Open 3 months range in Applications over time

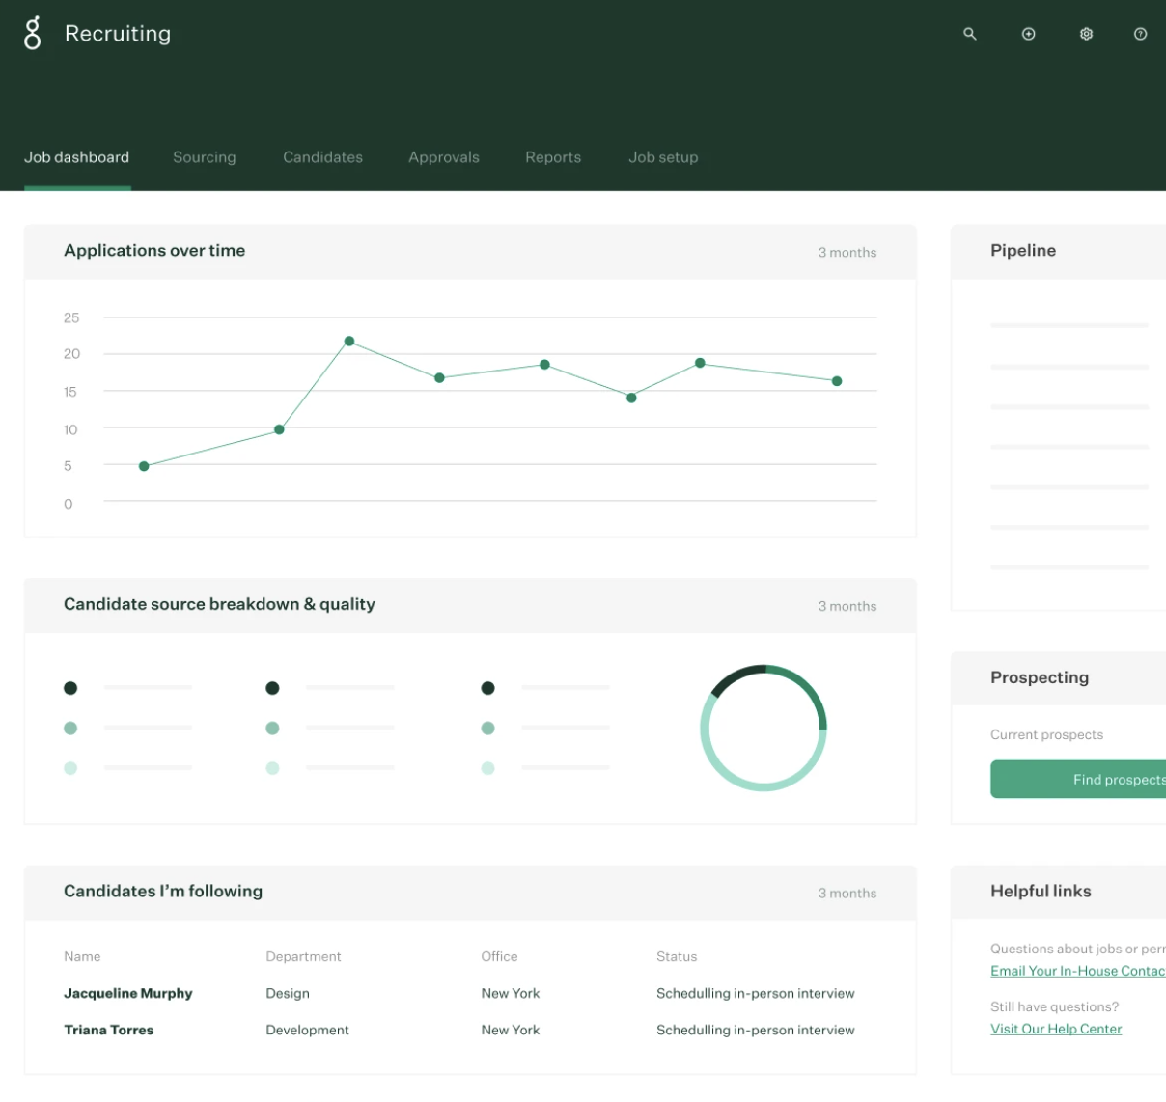click(847, 252)
